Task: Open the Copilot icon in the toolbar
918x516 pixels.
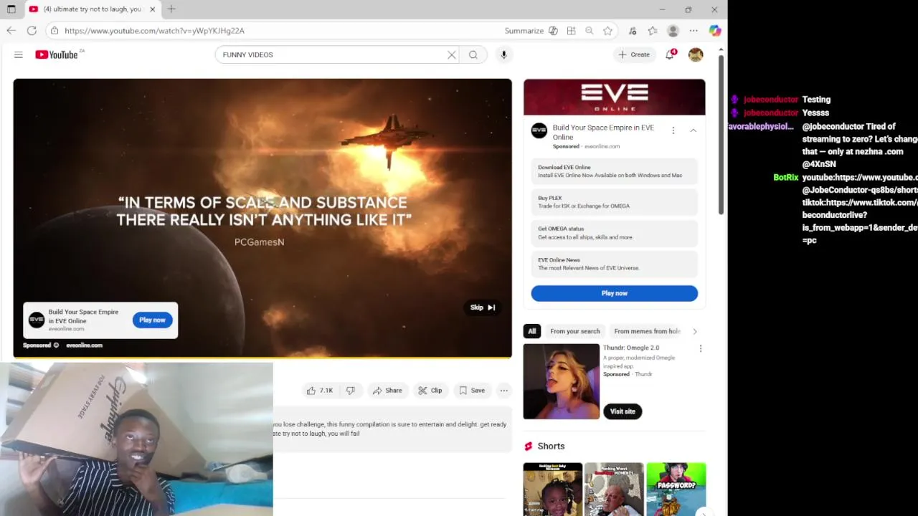Action: coord(715,31)
